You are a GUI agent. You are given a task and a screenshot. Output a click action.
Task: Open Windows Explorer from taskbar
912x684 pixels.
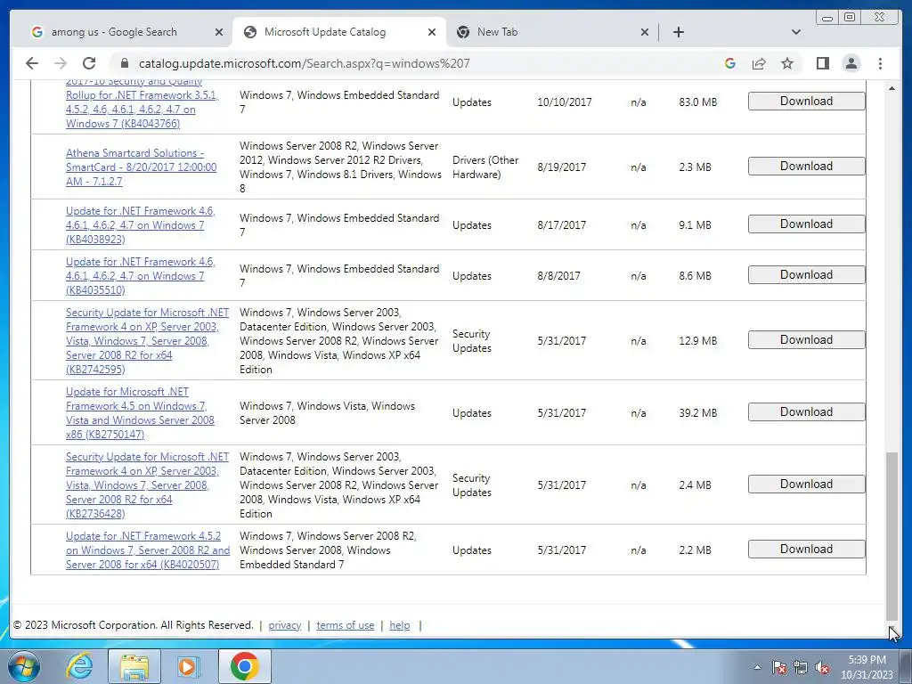click(x=134, y=666)
